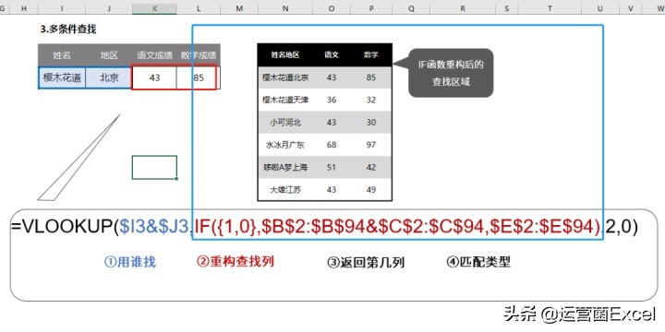
Task: Click the '②重构查找列' label
Action: click(236, 262)
